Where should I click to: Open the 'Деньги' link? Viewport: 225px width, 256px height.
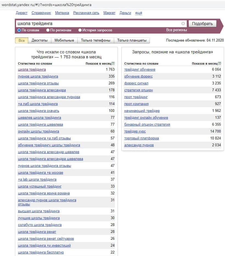125,13
